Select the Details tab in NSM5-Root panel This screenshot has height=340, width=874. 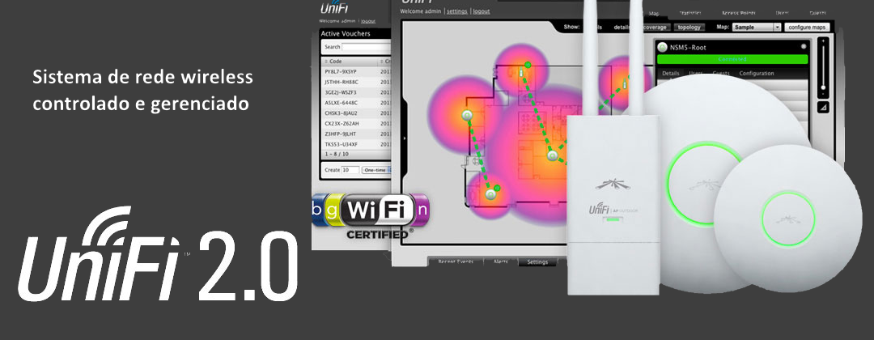coord(671,74)
